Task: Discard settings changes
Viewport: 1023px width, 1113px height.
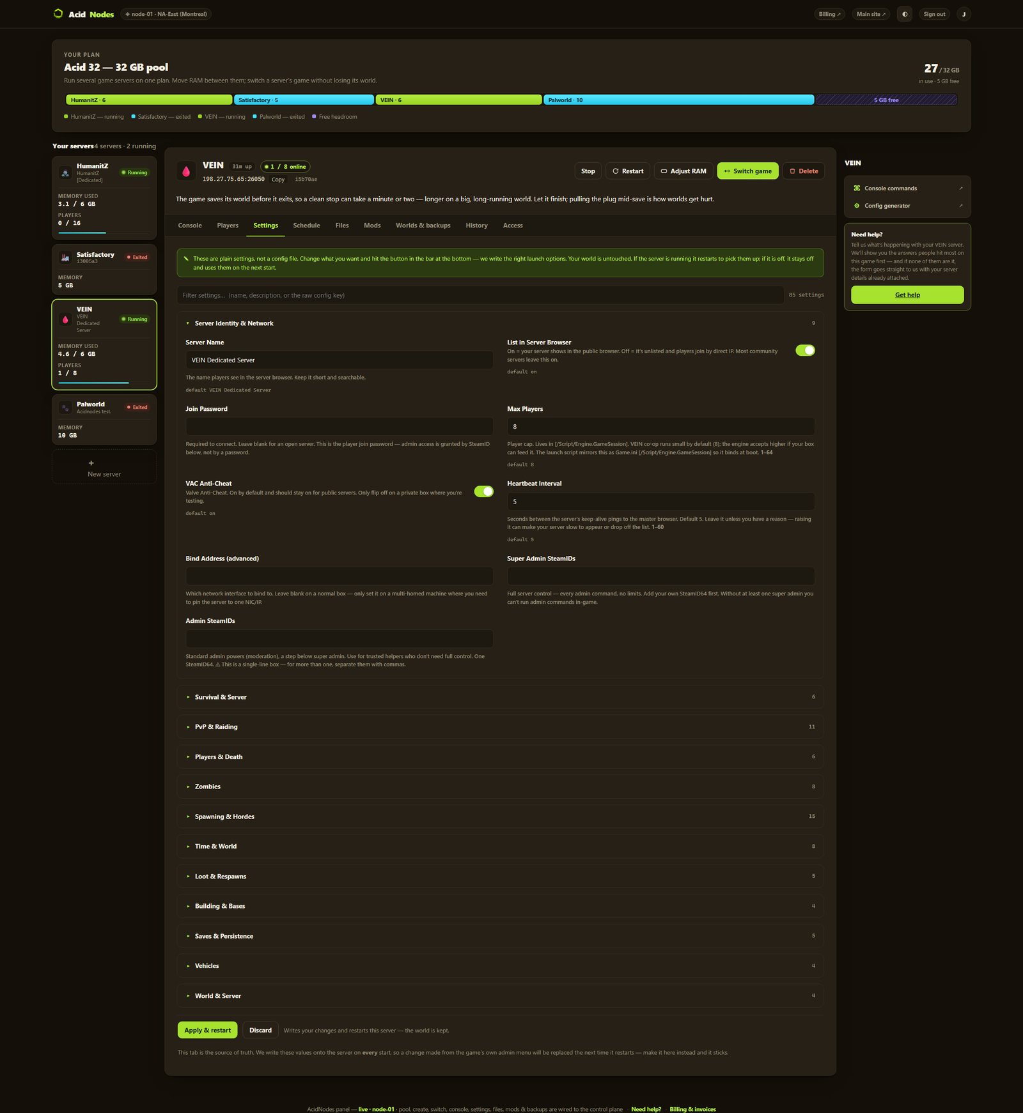Action: (260, 1031)
